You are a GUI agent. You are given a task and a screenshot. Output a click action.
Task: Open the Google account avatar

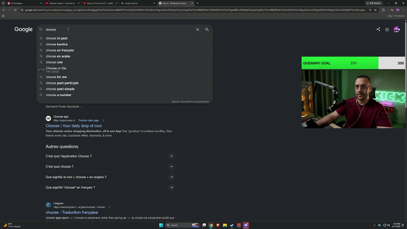coord(397,29)
